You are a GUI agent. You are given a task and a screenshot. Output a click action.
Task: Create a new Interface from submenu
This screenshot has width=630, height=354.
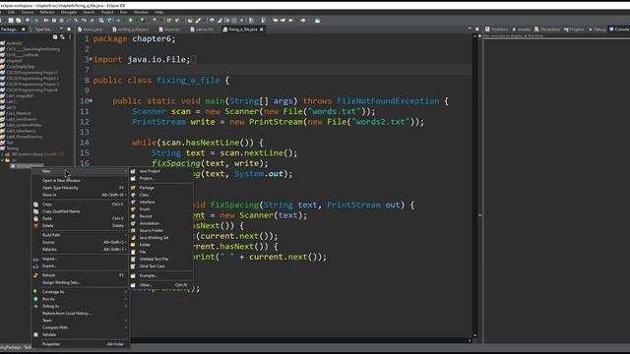(x=161, y=202)
